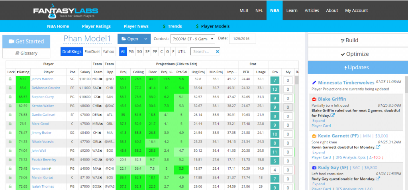Click the X next to DEN team
This screenshot has height=190, width=408.
coord(101,115)
